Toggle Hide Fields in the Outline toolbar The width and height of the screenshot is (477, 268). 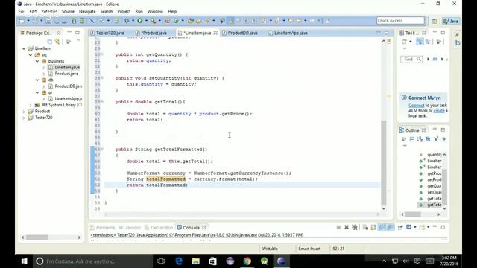pos(428,139)
